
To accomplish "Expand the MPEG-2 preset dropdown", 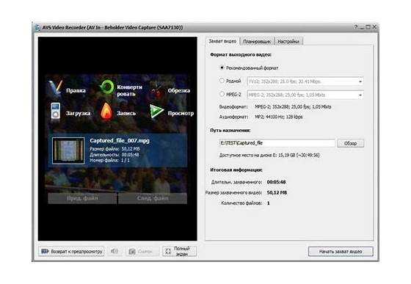I will (x=305, y=95).
